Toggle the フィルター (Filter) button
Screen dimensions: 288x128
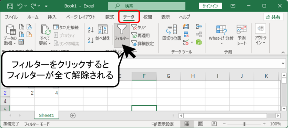point(121,35)
